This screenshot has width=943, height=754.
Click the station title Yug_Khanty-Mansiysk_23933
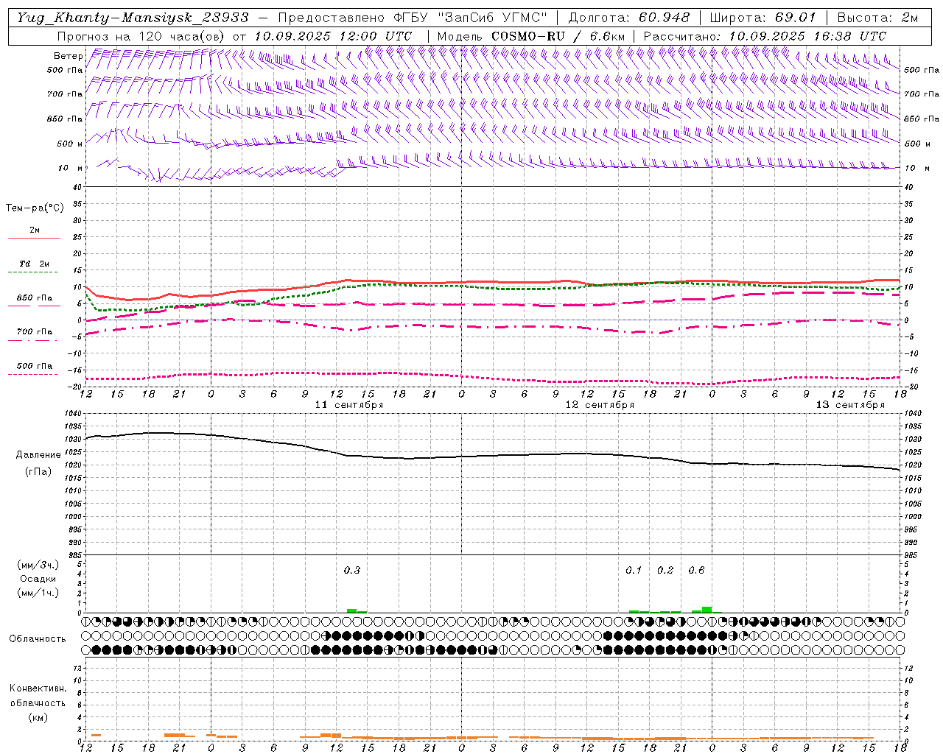coord(133,17)
